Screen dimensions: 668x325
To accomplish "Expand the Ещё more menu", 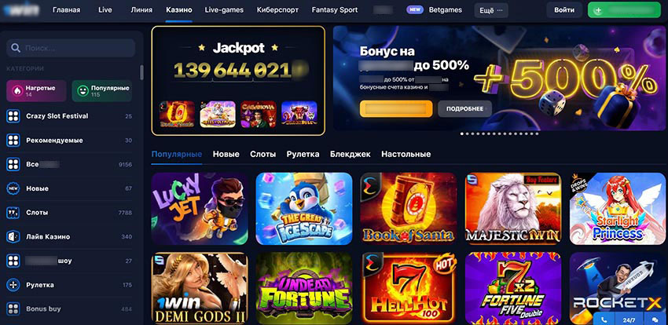I will [x=490, y=10].
